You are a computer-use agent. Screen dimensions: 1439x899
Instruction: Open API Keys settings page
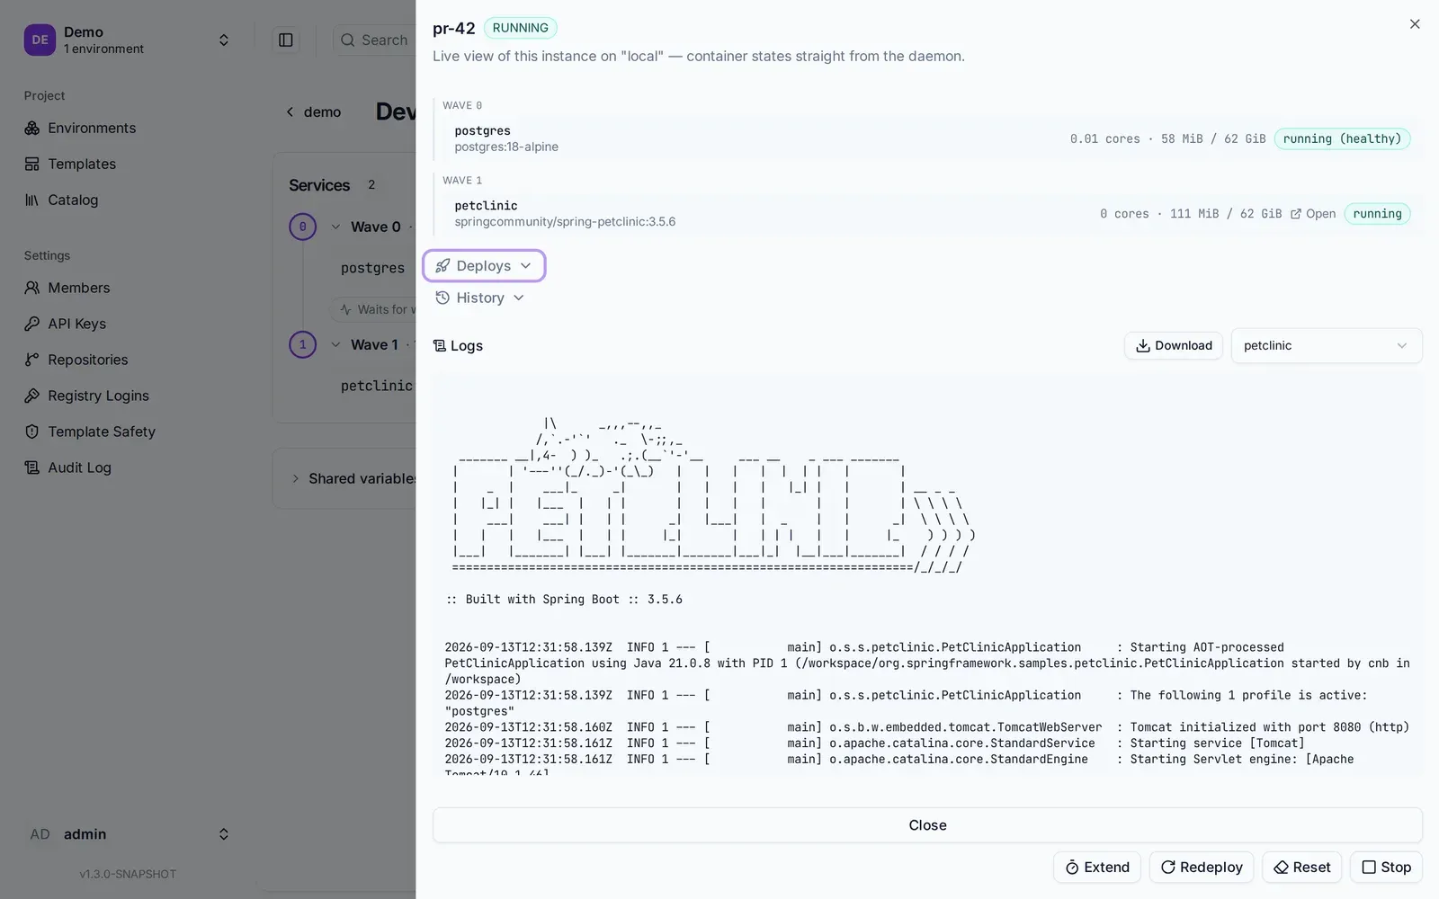[76, 324]
